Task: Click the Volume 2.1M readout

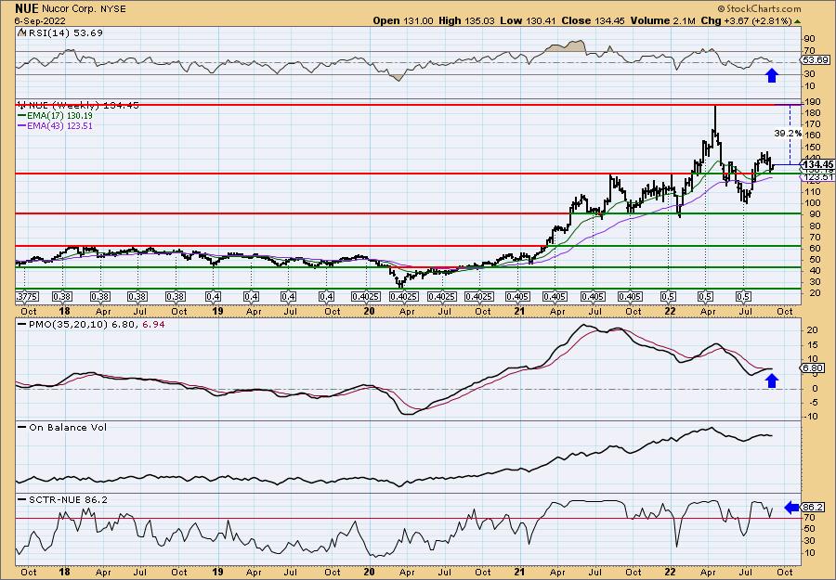Action: (x=662, y=20)
